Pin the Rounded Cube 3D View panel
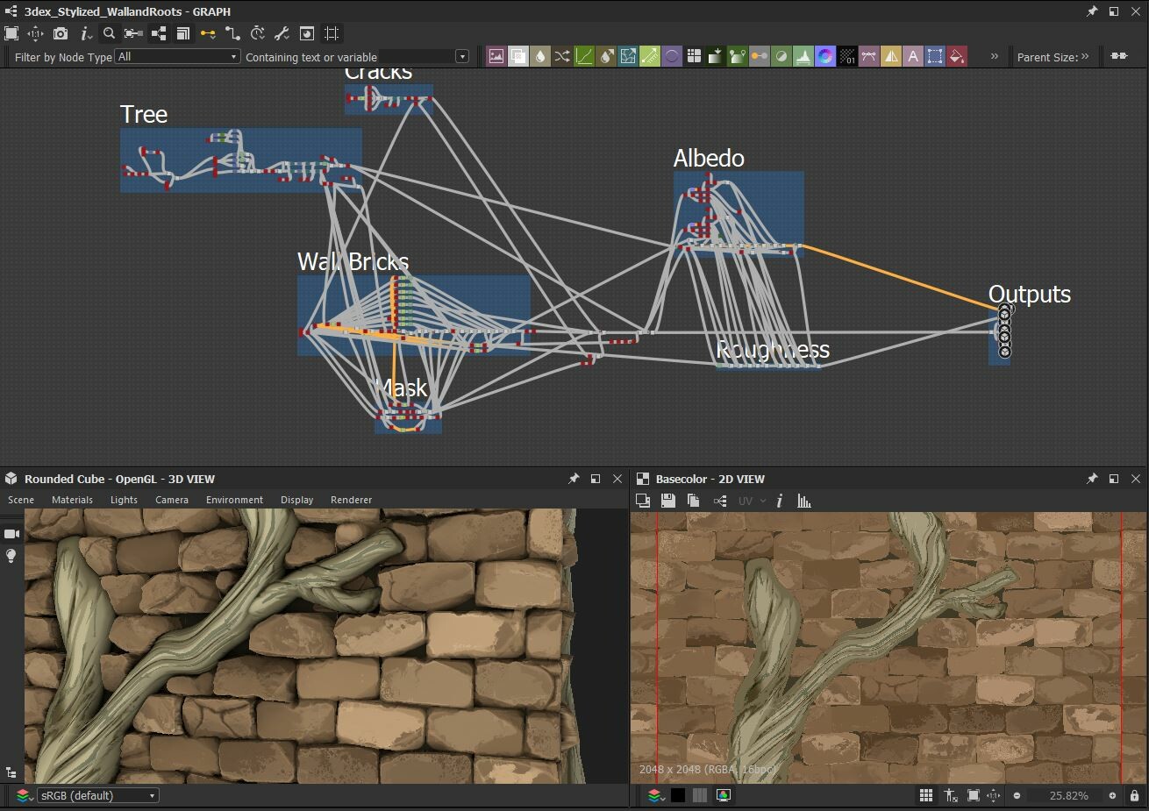Screen dimensions: 1149x811 tap(574, 479)
